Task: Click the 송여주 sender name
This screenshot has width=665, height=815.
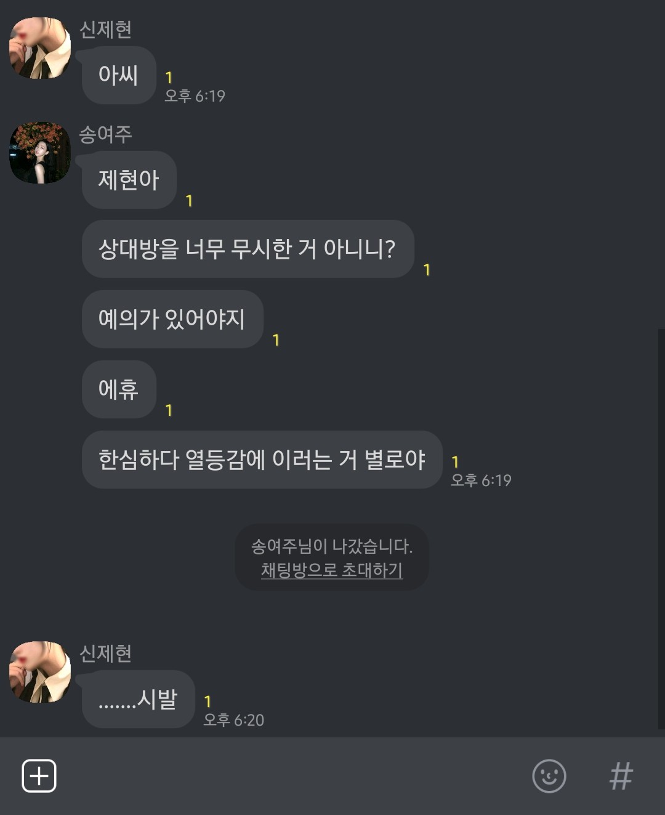Action: 105,134
